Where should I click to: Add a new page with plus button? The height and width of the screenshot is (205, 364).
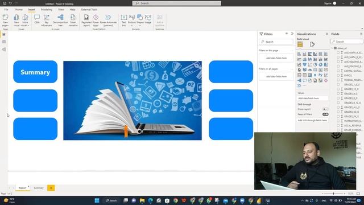pos(51,188)
